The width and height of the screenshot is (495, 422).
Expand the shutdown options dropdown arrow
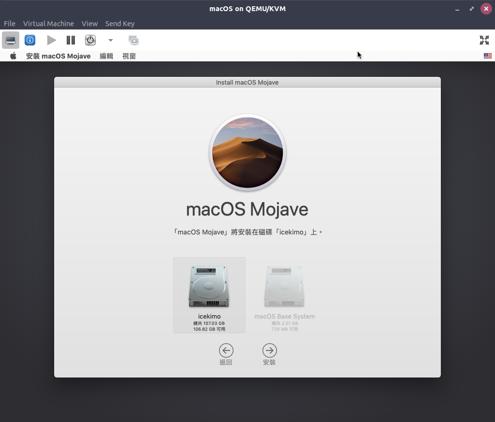pyautogui.click(x=111, y=40)
